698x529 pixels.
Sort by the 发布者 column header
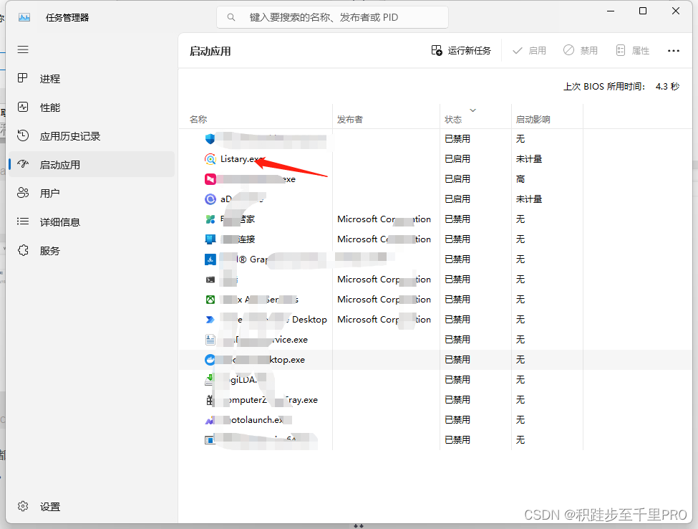[350, 120]
